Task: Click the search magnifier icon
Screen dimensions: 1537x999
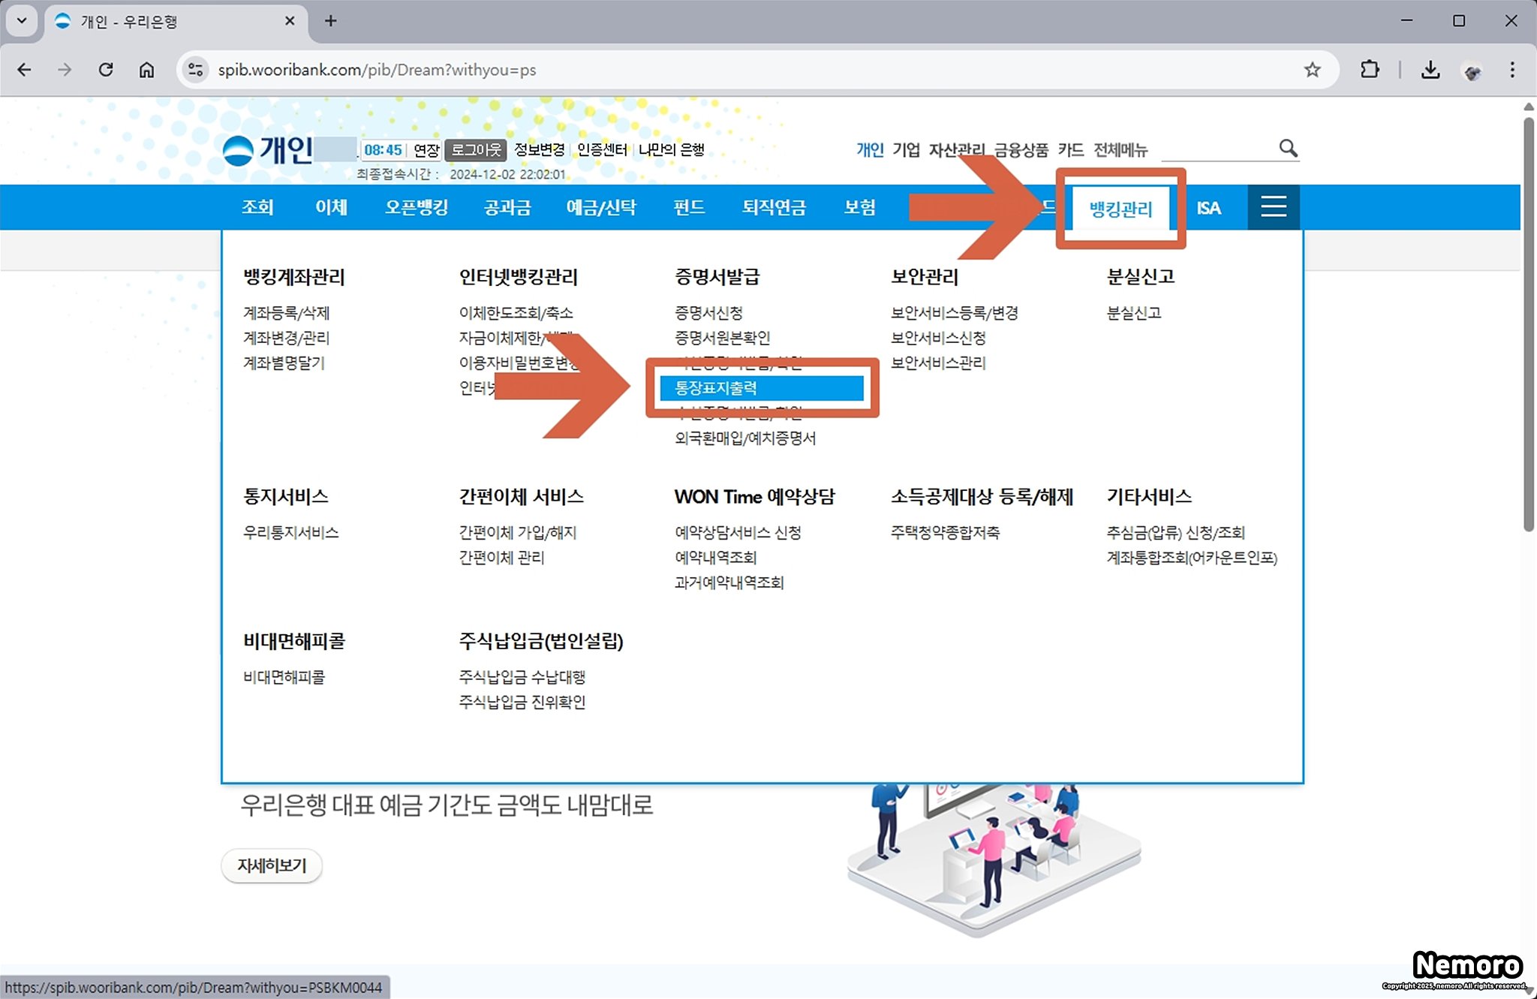Action: (x=1288, y=148)
